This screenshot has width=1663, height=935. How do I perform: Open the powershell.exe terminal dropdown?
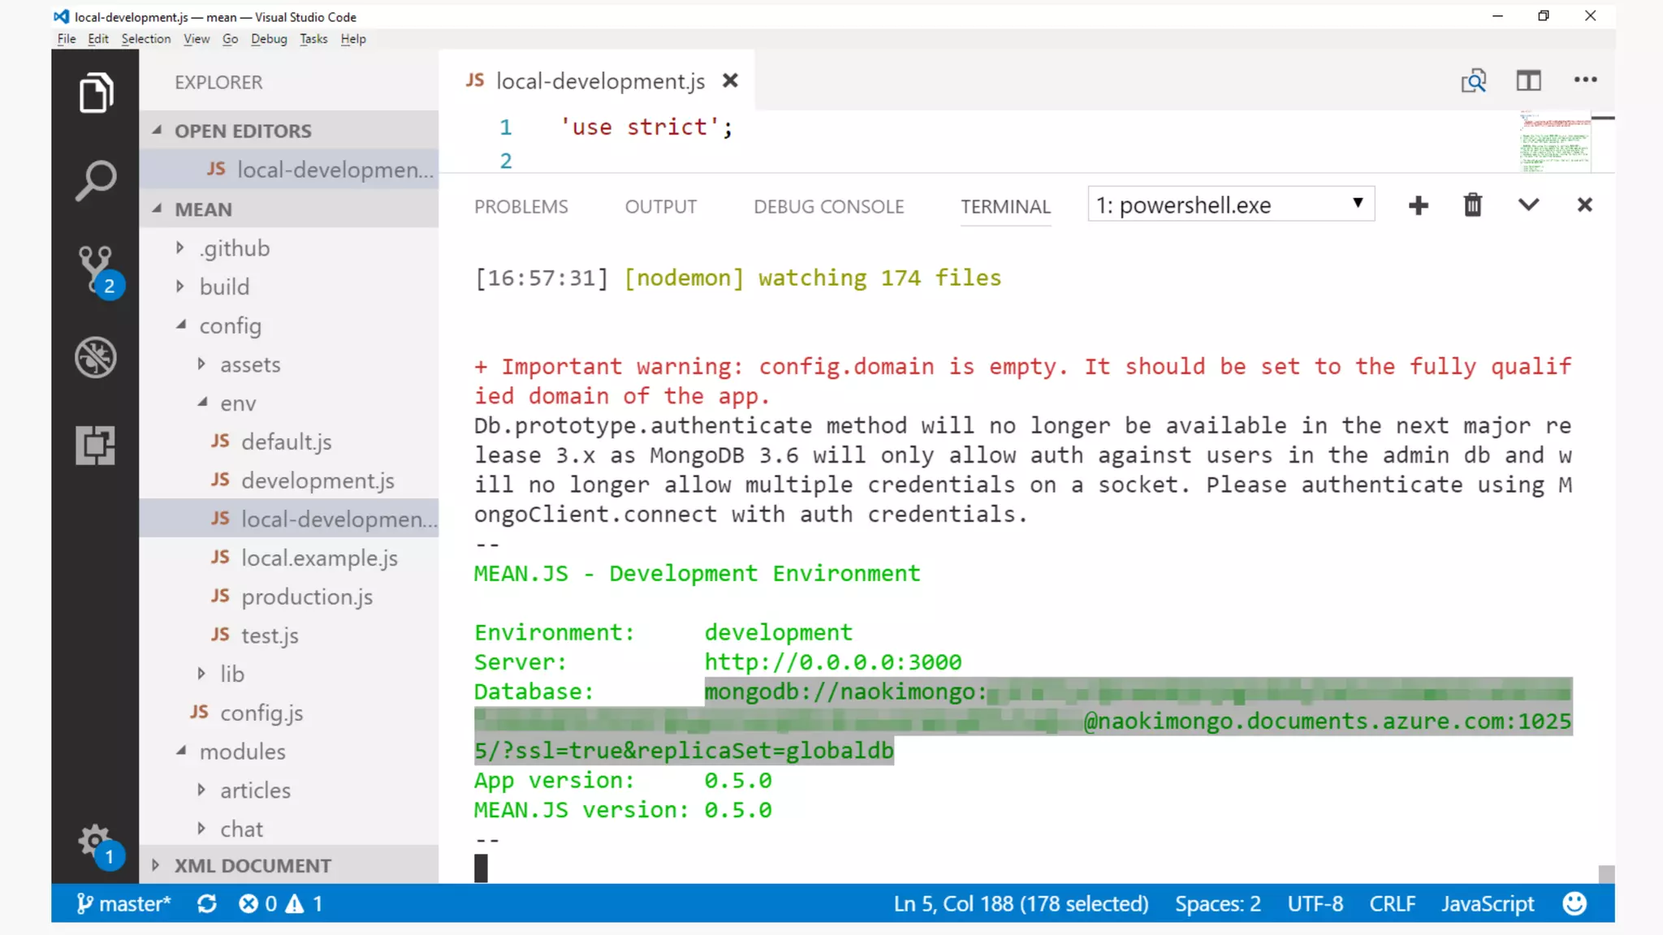coord(1230,205)
